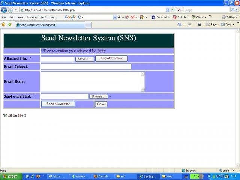The height and width of the screenshot is (180, 240).
Task: Click the Email Subject text field
Action: tap(86, 67)
